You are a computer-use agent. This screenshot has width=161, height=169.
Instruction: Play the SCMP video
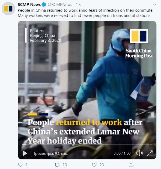tap(25, 153)
